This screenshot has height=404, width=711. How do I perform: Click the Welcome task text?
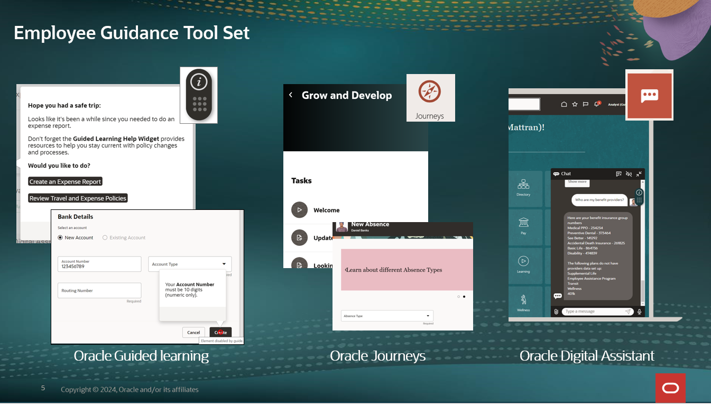coord(326,210)
